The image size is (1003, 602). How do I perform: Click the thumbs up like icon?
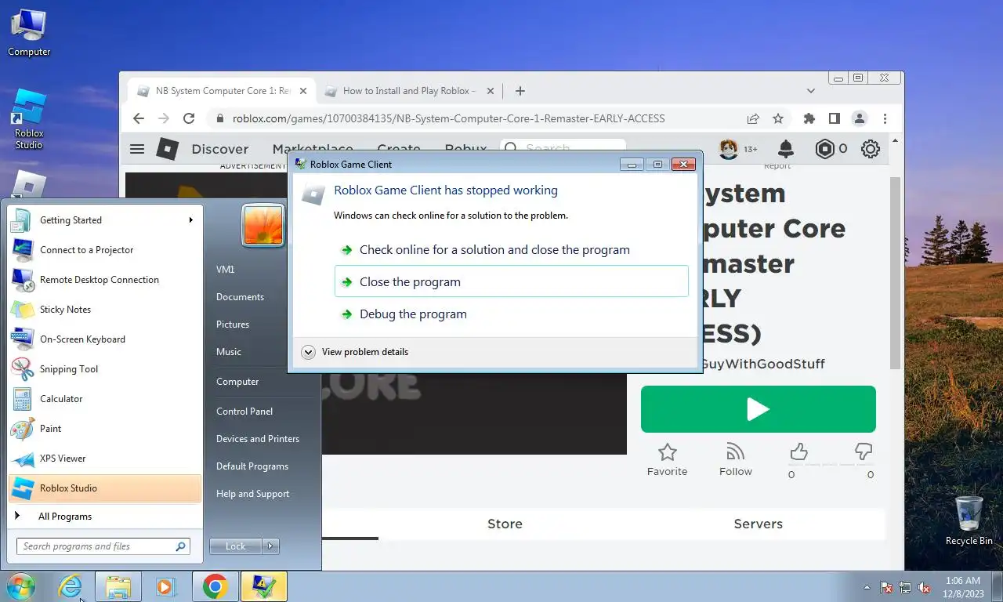(798, 451)
